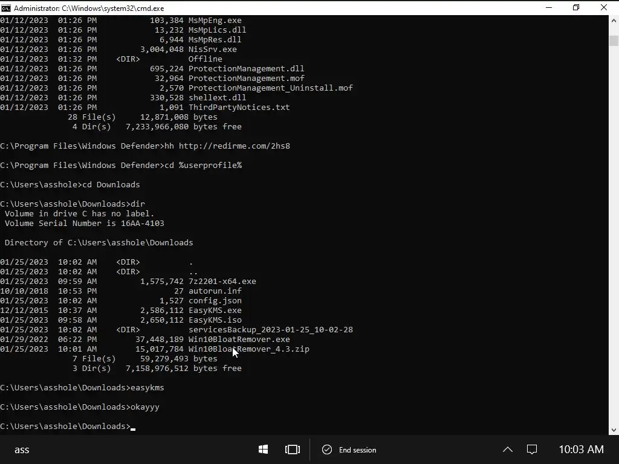619x464 pixels.
Task: Click the ProtectionManagement.dll file name
Action: coord(247,69)
